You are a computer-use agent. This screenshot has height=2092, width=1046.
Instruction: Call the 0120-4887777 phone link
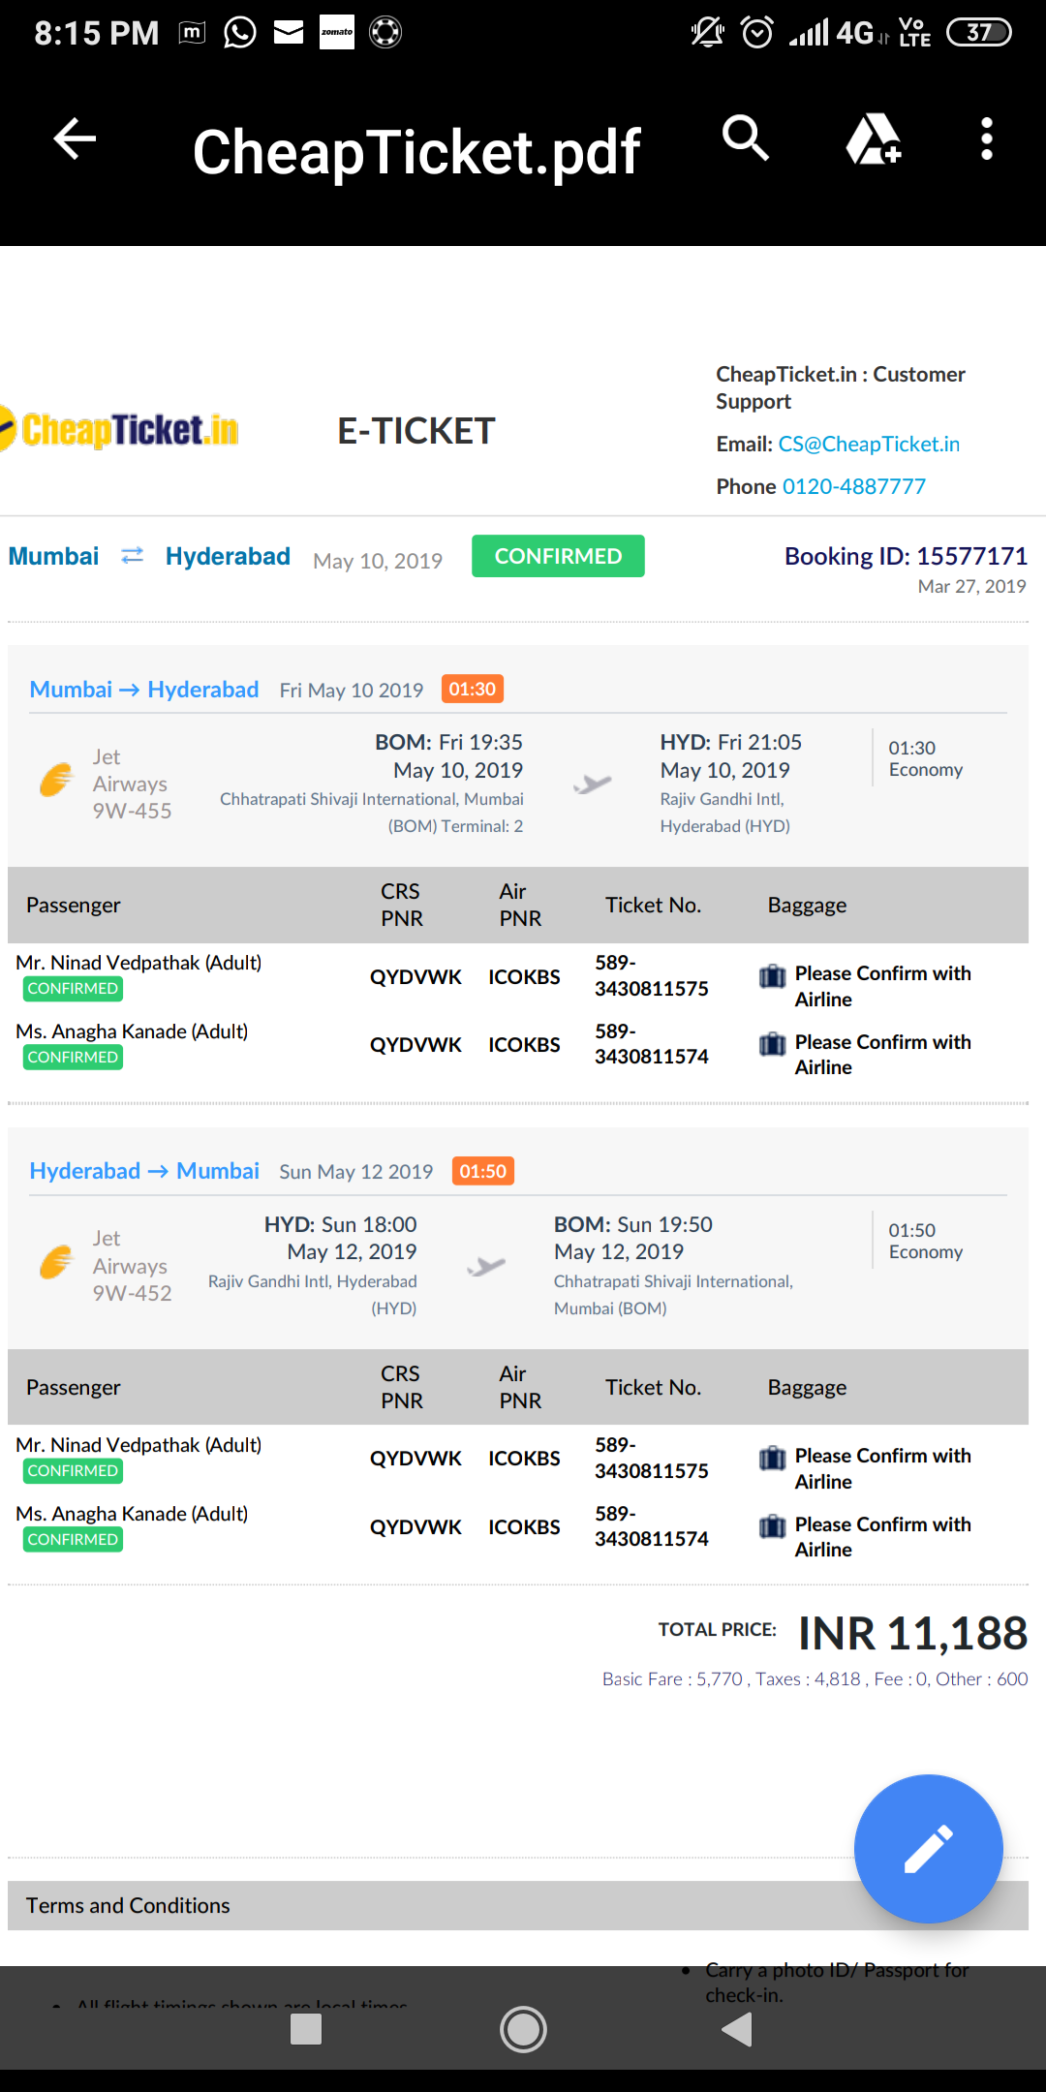(x=853, y=486)
